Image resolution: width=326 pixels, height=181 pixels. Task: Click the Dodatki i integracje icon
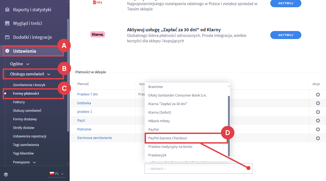7,37
